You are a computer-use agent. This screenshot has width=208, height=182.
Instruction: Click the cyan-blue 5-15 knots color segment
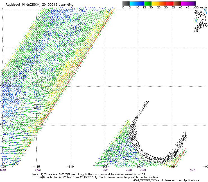tap(137, 3)
